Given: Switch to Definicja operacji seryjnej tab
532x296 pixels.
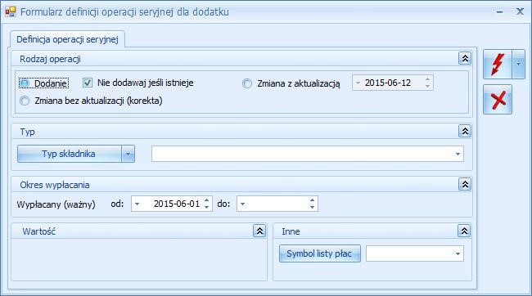Looking at the screenshot, I should (x=67, y=39).
